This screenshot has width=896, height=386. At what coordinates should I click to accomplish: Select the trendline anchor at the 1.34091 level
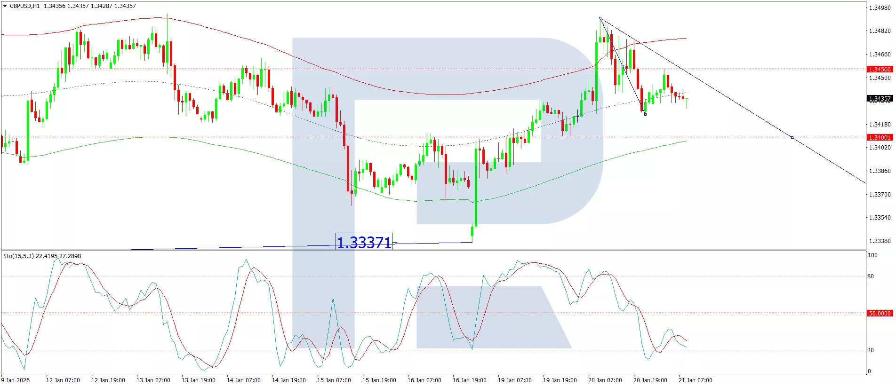point(792,137)
